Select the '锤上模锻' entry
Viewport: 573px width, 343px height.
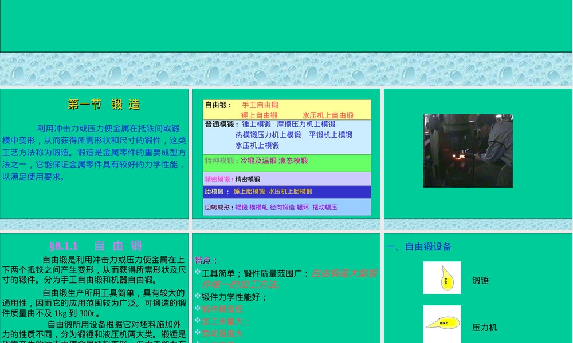point(257,124)
